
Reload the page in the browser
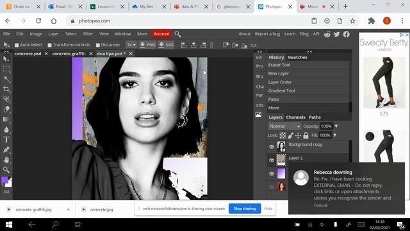click(38, 21)
